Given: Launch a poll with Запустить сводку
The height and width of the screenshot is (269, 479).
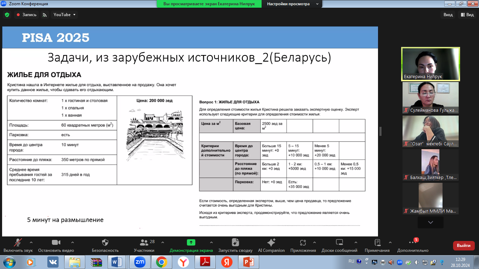Looking at the screenshot, I should pos(235,243).
